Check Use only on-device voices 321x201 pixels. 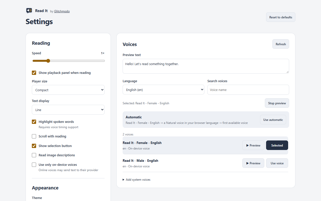(x=34, y=165)
